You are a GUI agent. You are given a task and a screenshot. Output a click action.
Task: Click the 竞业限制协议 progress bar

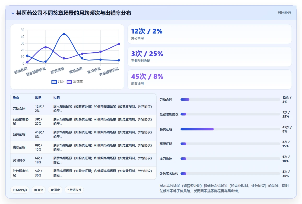coord(230,114)
